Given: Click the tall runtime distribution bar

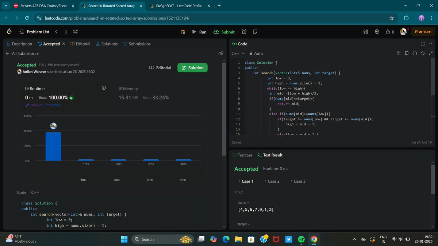Looking at the screenshot, I should tap(53, 146).
